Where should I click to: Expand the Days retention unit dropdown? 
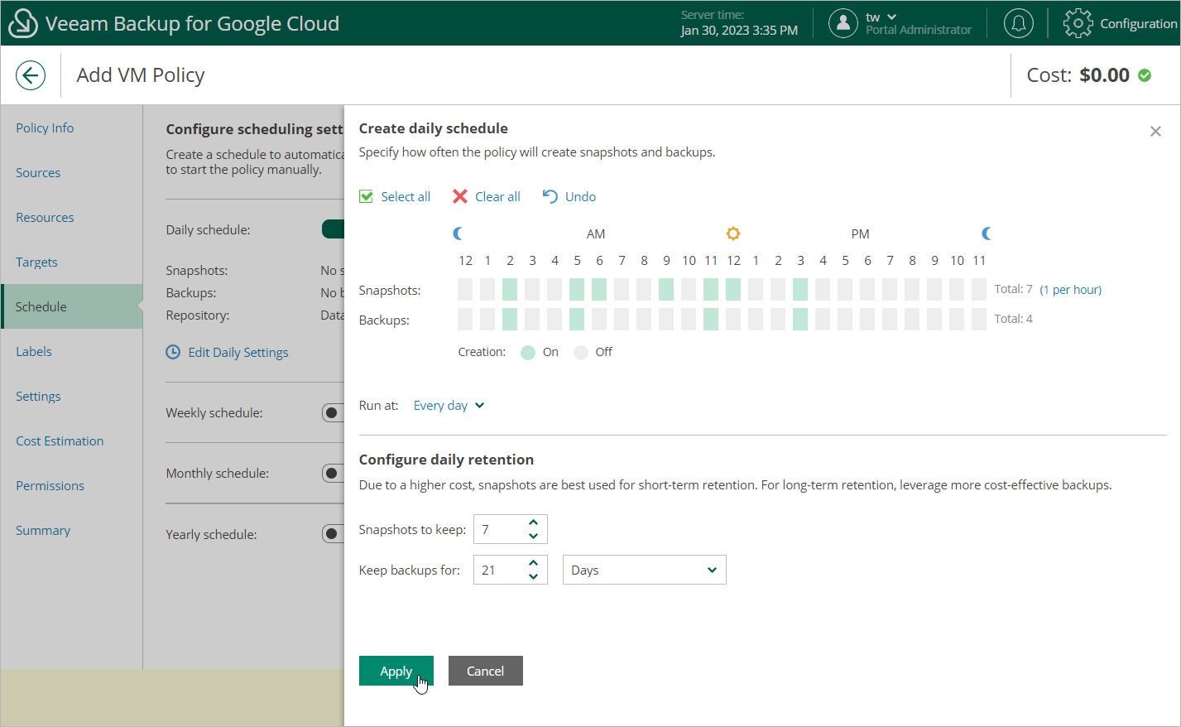click(x=645, y=570)
